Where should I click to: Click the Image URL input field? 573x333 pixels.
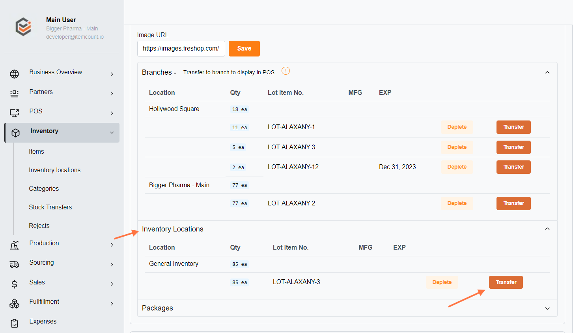click(181, 49)
